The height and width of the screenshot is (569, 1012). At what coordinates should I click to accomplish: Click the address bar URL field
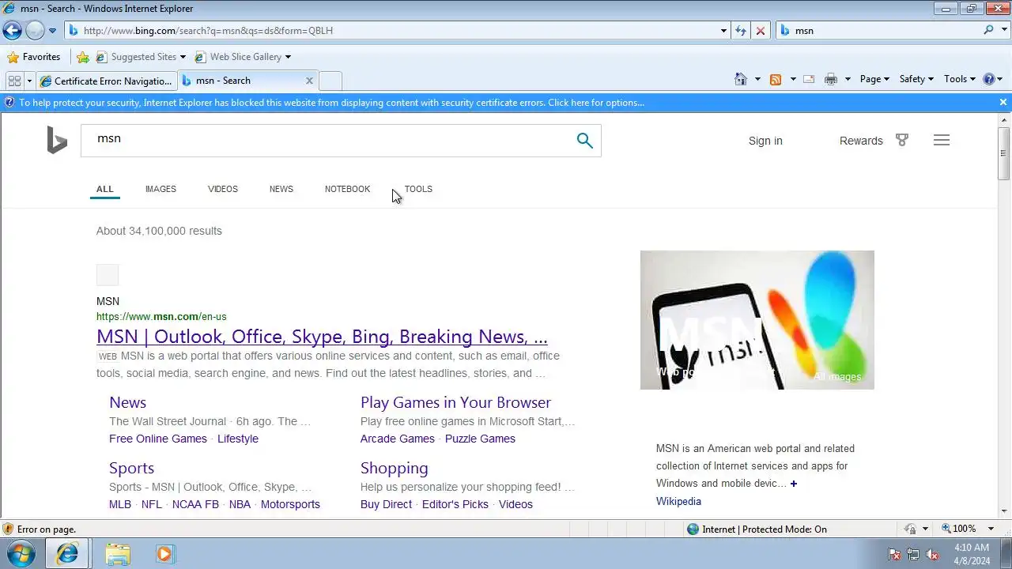pos(391,31)
